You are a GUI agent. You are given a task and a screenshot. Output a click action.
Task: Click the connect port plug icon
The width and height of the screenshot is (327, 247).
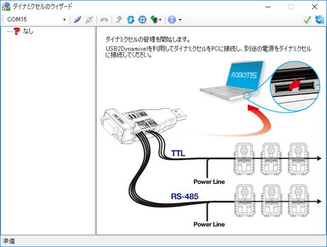click(78, 20)
